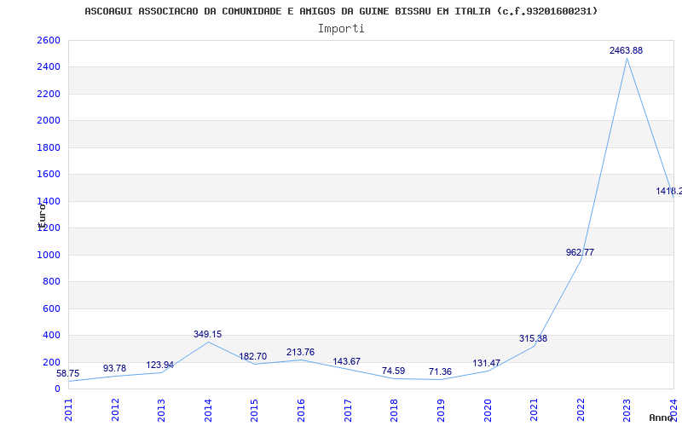Click the 349.15 value label for 2014

[207, 335]
